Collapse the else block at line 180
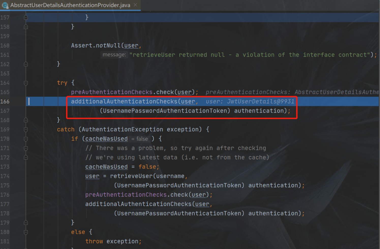Viewport: 380px width, 249px height. (x=26, y=232)
